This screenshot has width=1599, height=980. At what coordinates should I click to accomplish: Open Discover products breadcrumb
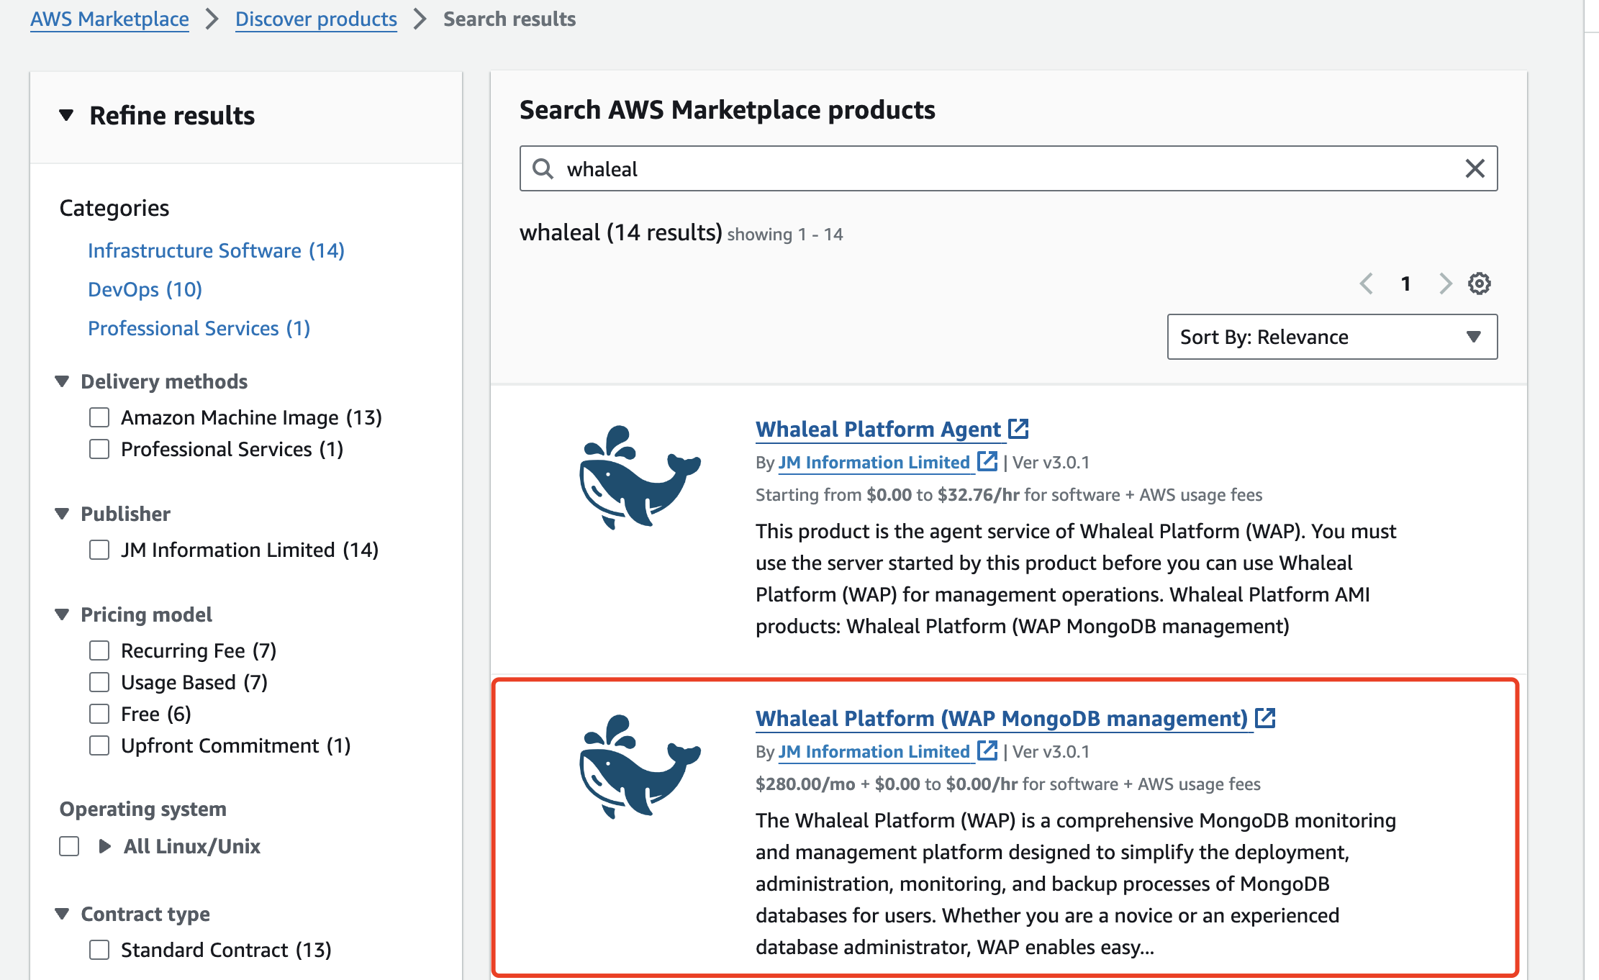[x=316, y=19]
